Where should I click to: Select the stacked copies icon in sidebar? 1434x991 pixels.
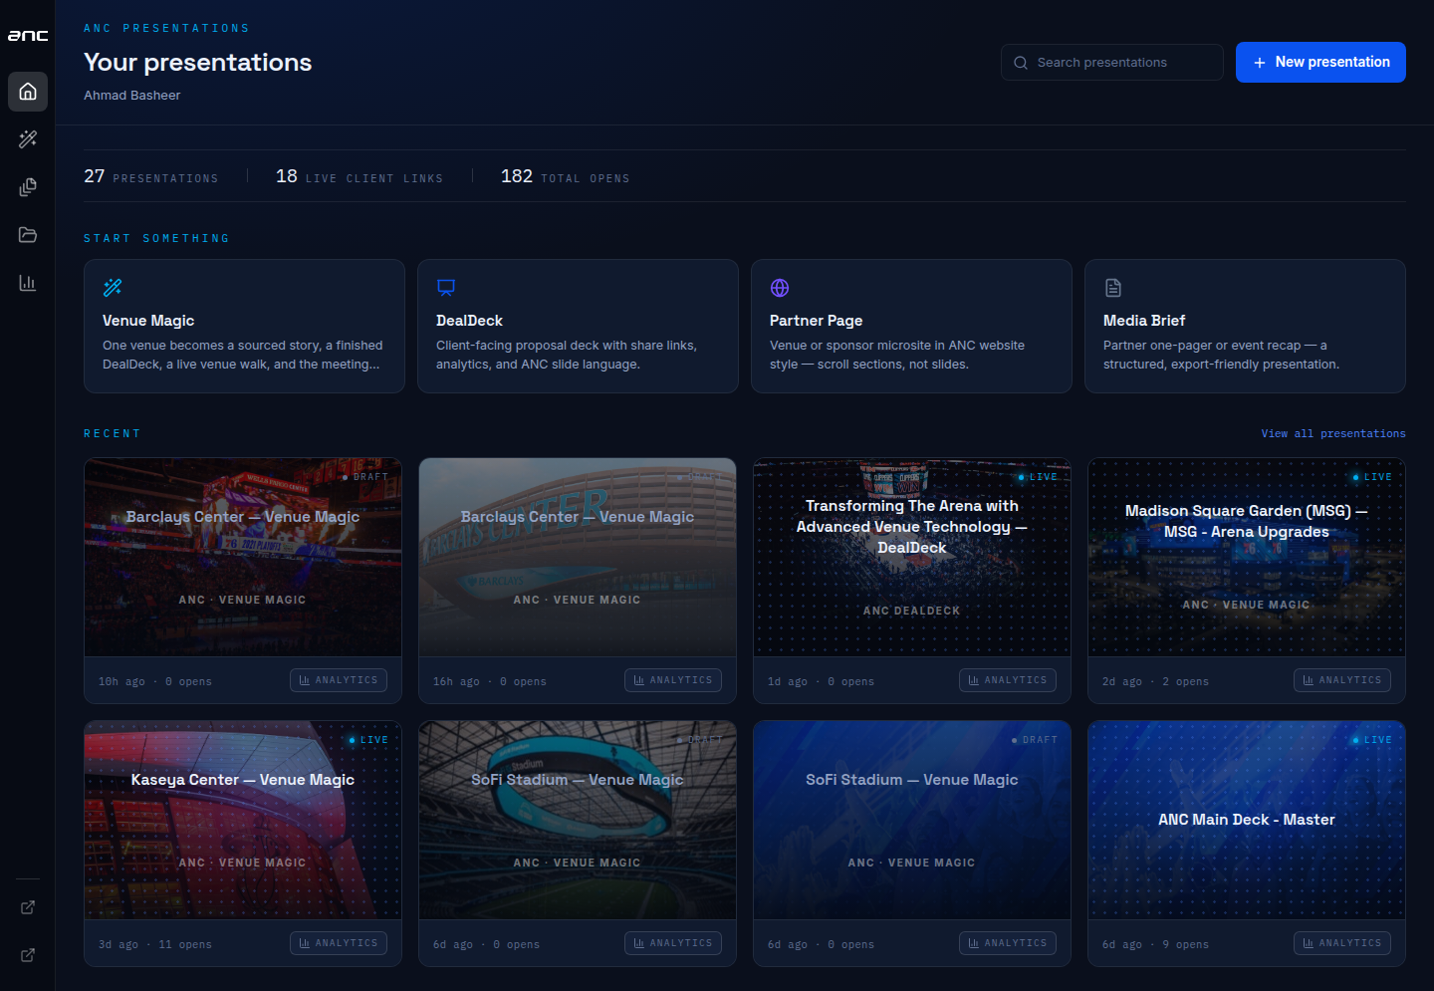[28, 187]
